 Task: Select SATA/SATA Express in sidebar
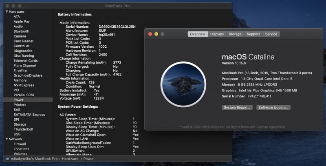click(29, 115)
